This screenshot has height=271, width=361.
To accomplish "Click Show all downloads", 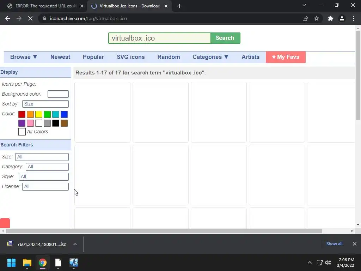I will pyautogui.click(x=334, y=244).
